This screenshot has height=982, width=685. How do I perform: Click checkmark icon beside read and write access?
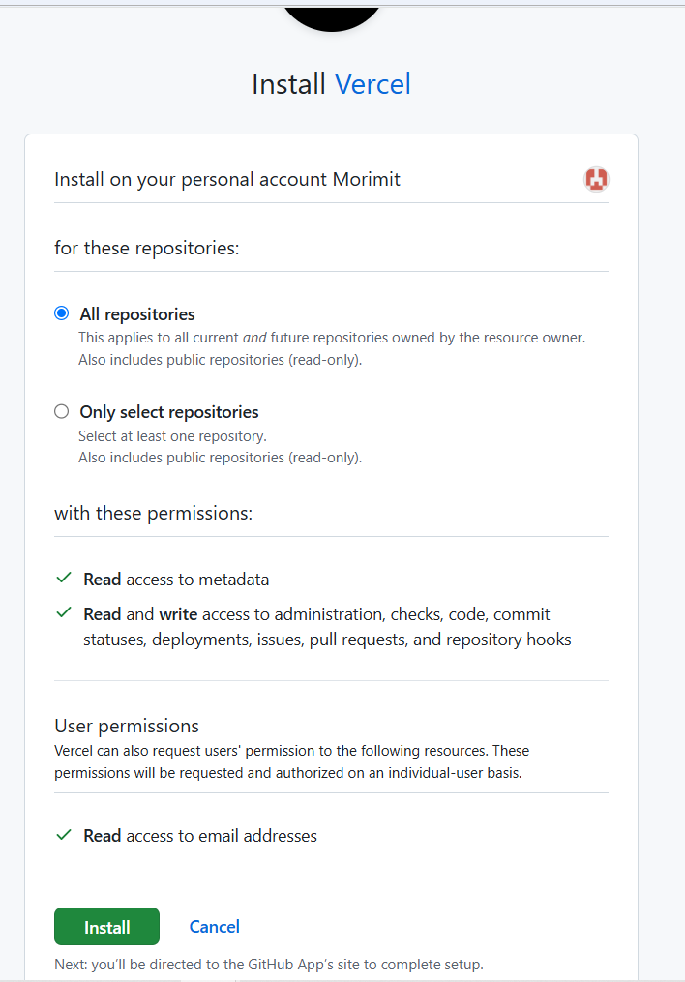64,612
